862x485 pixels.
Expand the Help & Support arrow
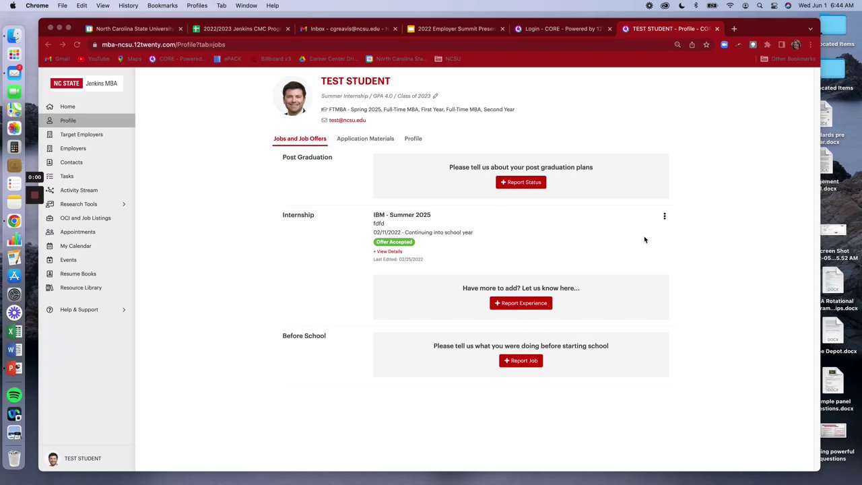(124, 310)
